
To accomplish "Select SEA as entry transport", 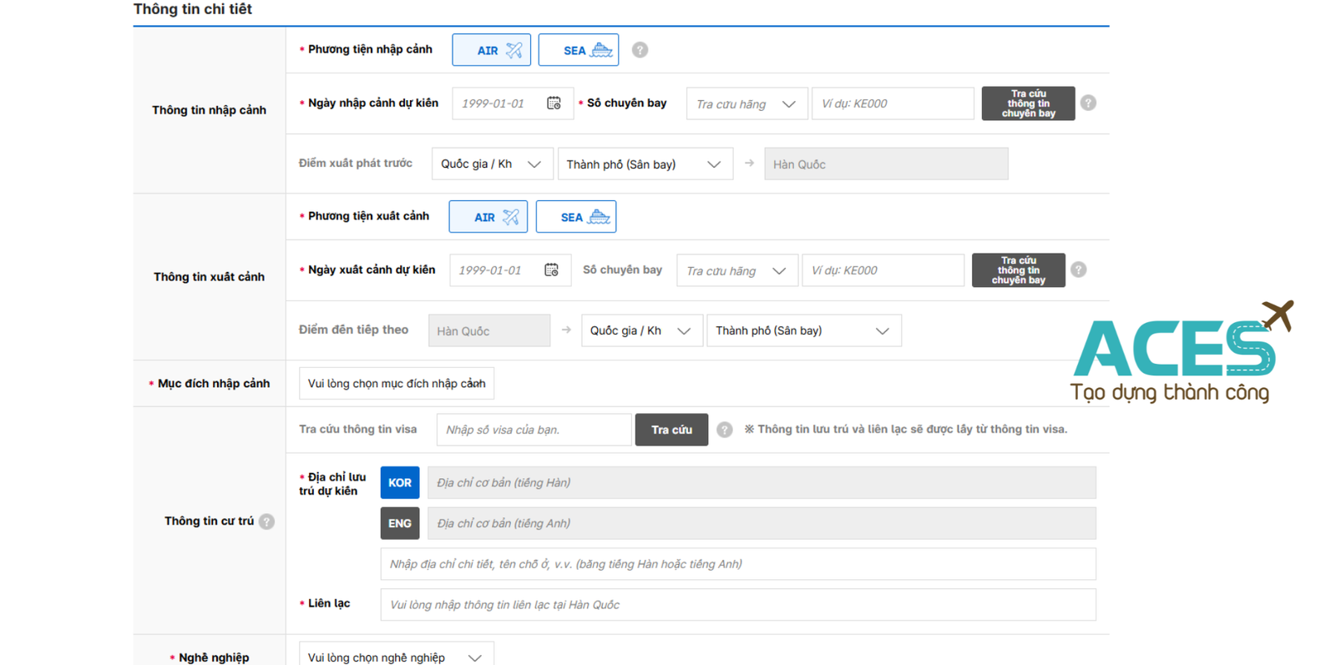I will click(x=579, y=50).
